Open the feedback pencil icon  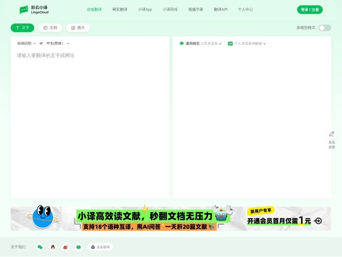coord(331,134)
